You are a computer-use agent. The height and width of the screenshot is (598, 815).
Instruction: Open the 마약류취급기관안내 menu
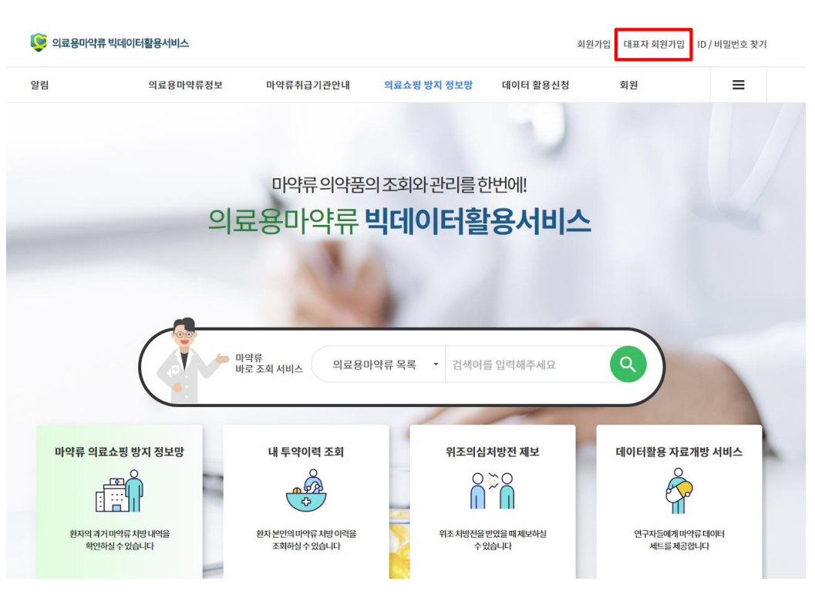308,85
